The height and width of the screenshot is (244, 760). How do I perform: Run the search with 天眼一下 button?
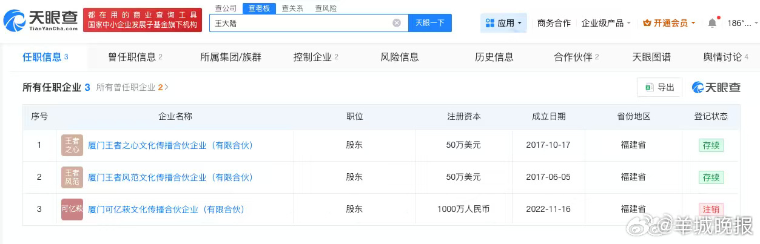(430, 23)
